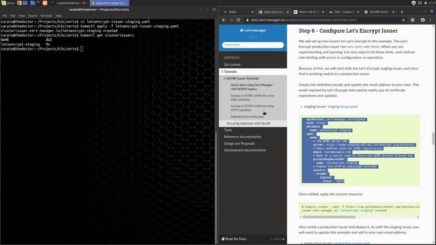
Task: Click the Search docs input field
Action: click(x=253, y=45)
